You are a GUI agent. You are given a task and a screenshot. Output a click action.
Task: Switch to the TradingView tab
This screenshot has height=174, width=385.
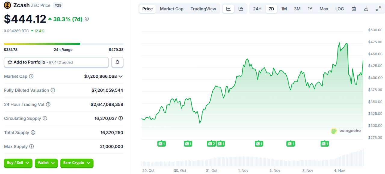coord(203,9)
